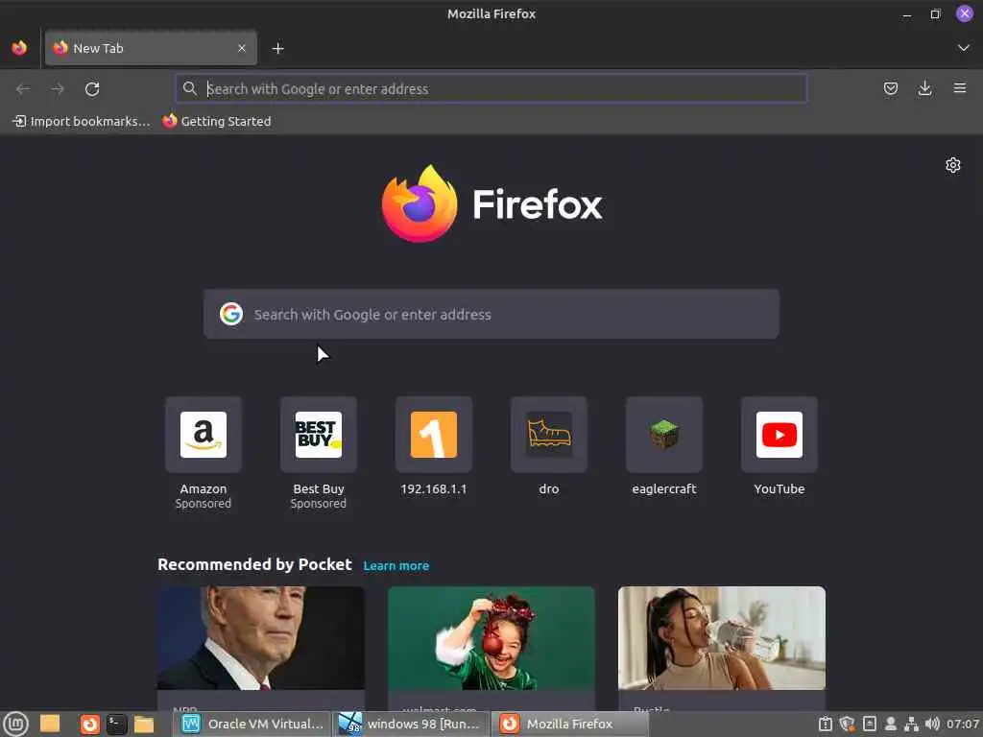Viewport: 983px width, 737px height.
Task: Click the back navigation arrow
Action: coord(23,89)
